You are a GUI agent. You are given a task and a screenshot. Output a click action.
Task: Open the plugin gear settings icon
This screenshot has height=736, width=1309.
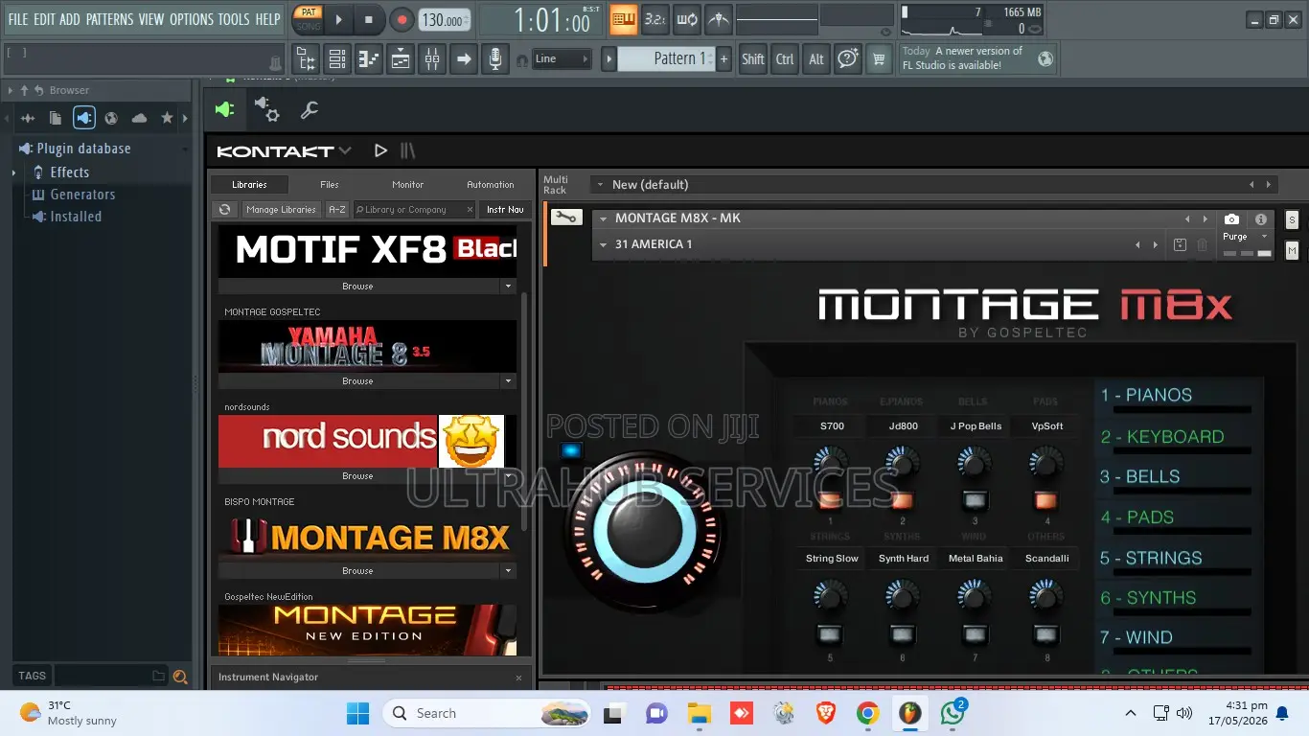pos(266,109)
